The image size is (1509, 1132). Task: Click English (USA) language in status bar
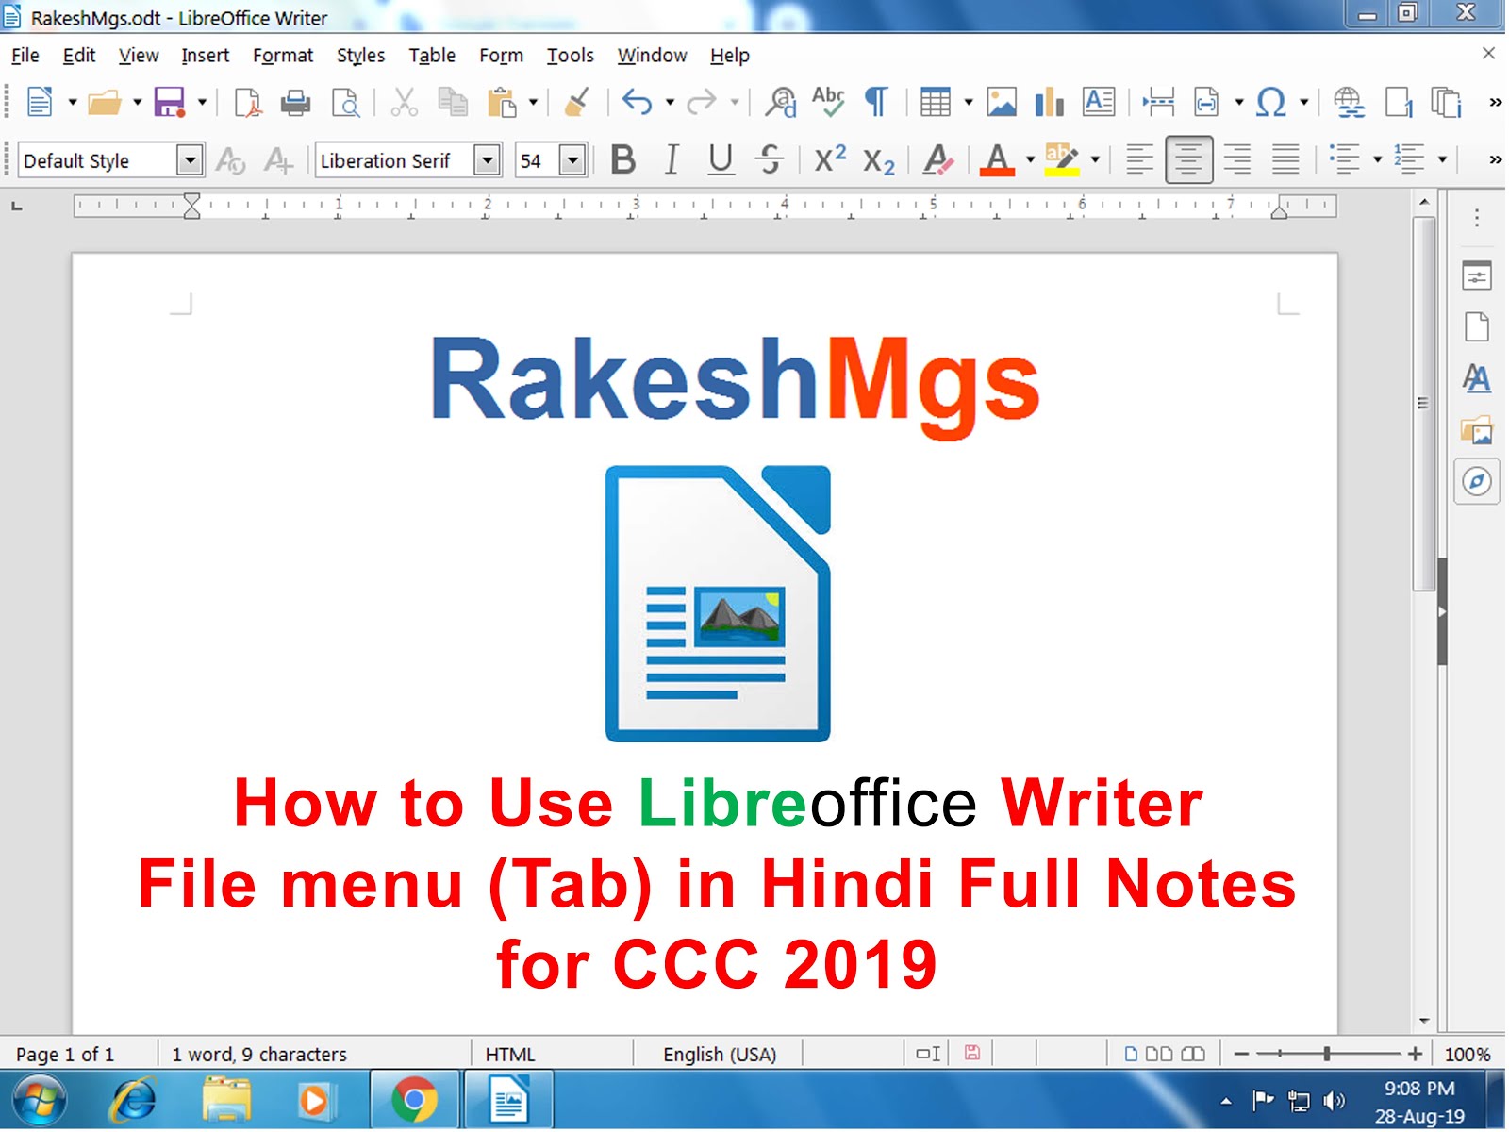tap(719, 1054)
